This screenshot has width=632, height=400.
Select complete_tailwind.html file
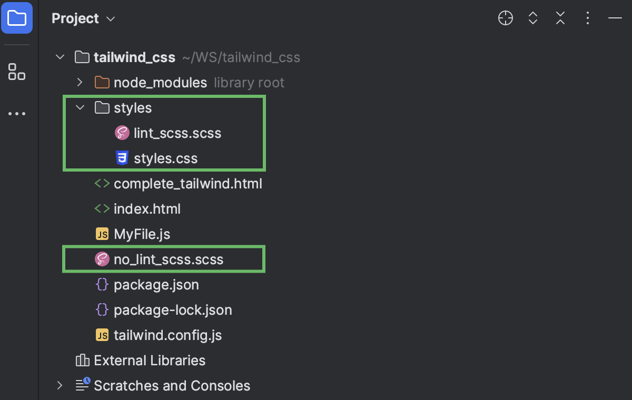pyautogui.click(x=188, y=183)
